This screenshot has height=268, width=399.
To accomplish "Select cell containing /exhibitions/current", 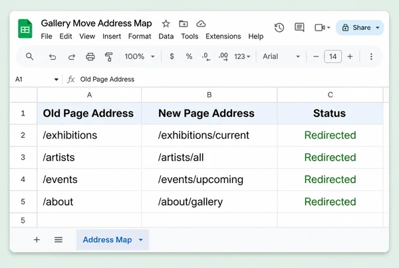I will (x=209, y=135).
